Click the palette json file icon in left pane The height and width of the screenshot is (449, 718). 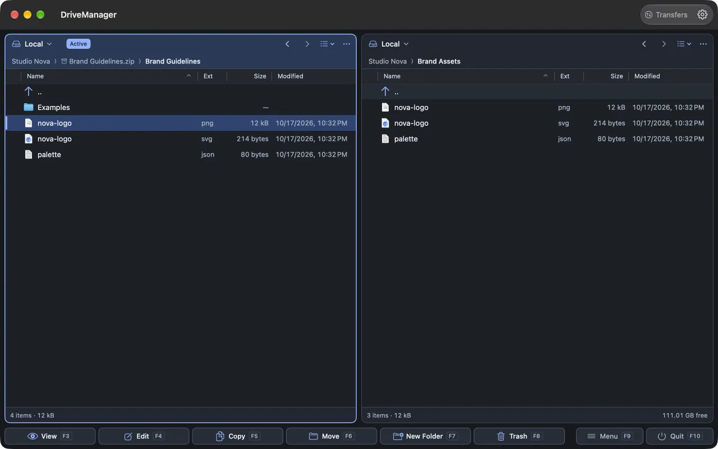point(29,154)
